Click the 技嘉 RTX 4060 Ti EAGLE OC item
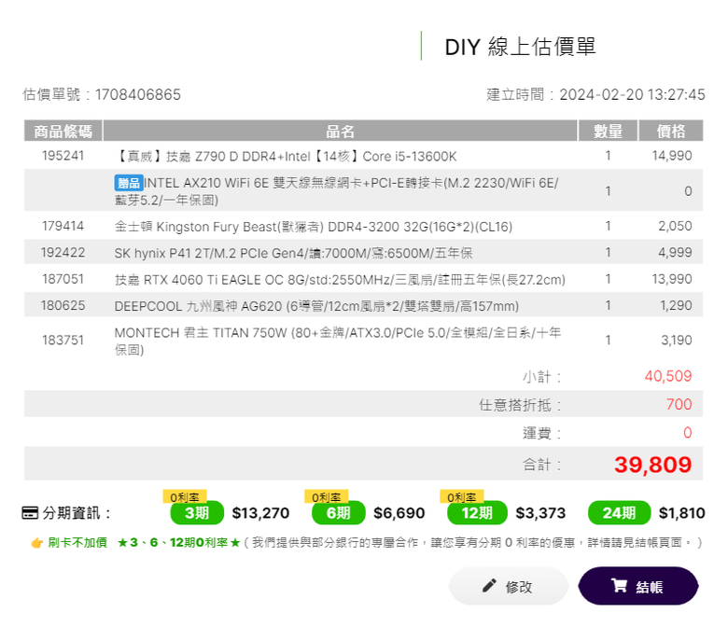The width and height of the screenshot is (728, 627). 340,280
